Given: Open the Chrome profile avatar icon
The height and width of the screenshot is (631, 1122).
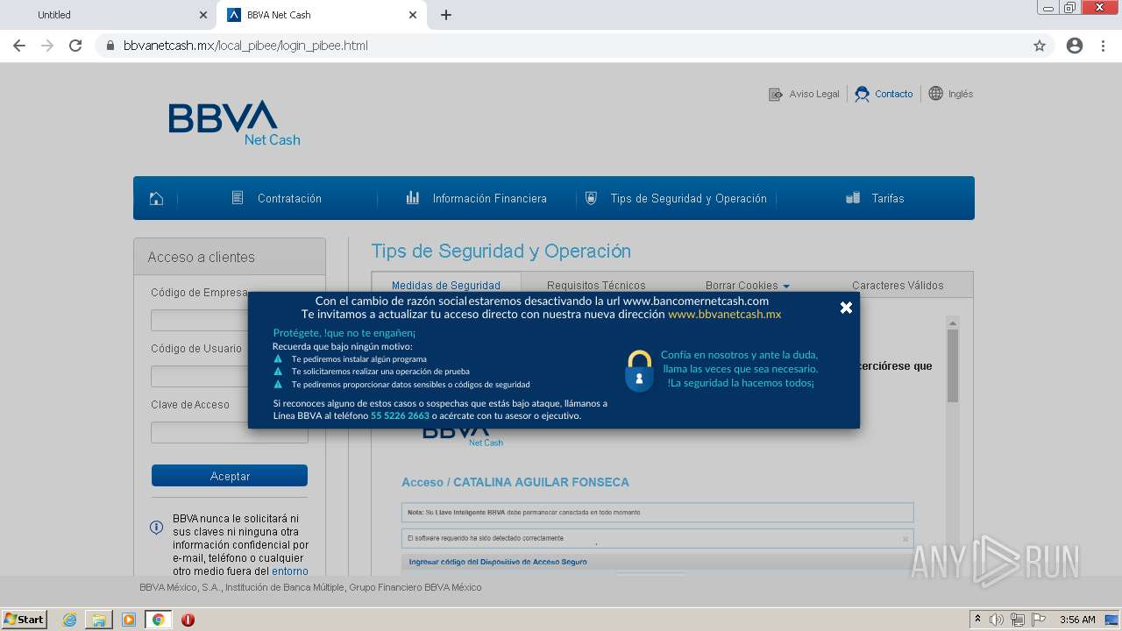Looking at the screenshot, I should (x=1075, y=46).
